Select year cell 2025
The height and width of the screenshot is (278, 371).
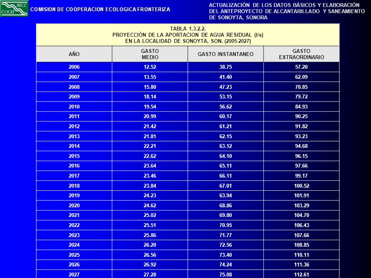pos(74,255)
